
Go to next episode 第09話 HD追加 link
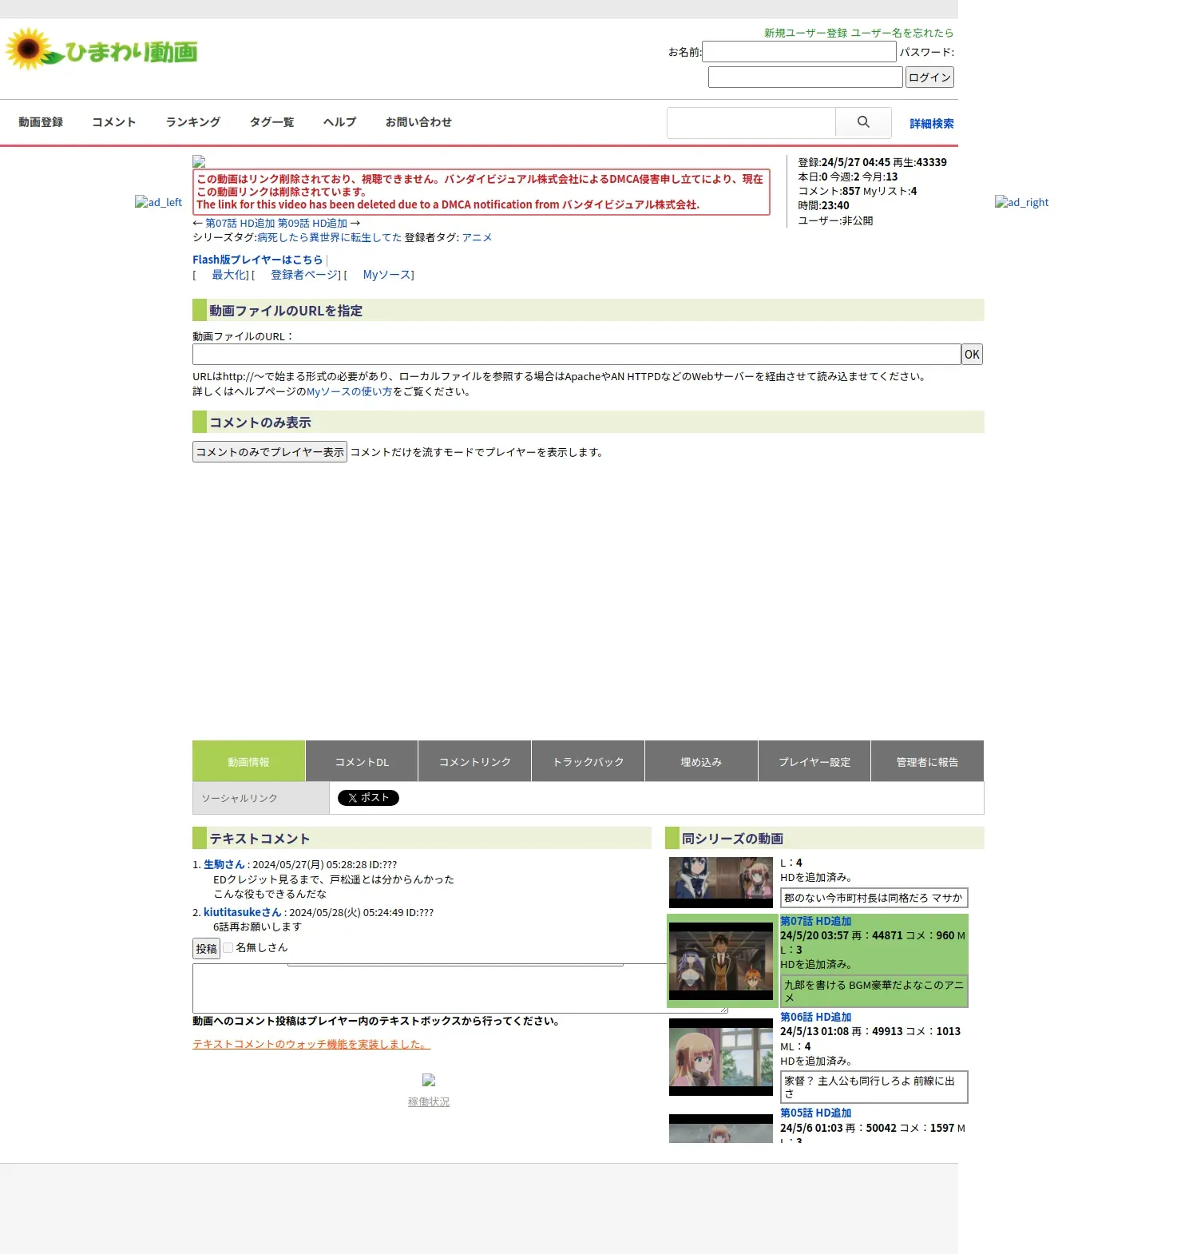(312, 224)
